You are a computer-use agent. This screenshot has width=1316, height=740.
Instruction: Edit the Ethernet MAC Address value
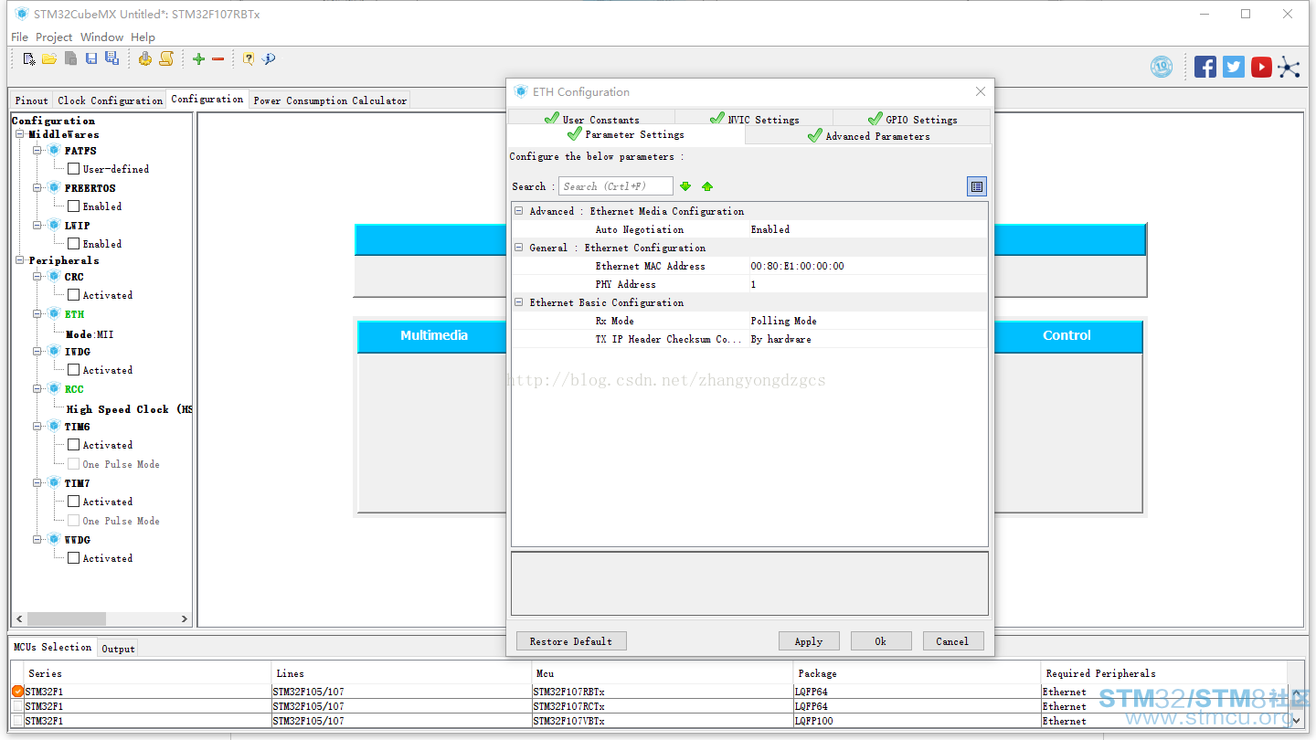click(x=868, y=266)
